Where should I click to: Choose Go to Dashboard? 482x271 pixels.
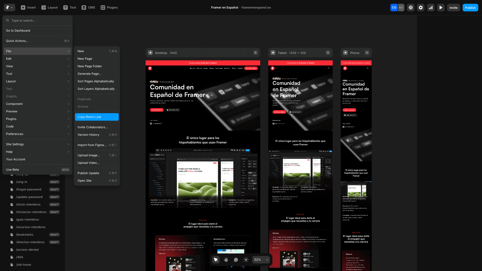point(37,31)
